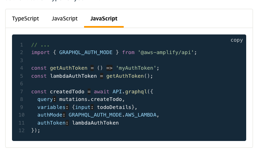Click GRAPHQL_AUTH_MODE in the import statement
The height and width of the screenshot is (153, 259).
(x=86, y=52)
